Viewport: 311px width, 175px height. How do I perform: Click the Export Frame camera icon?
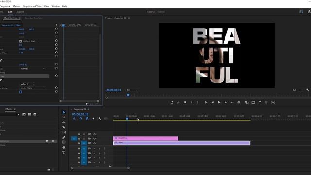[x=239, y=102]
